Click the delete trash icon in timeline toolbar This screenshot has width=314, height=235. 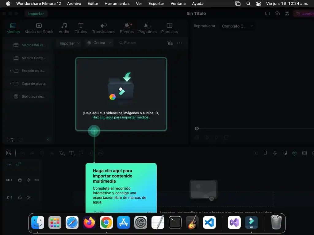click(42, 153)
